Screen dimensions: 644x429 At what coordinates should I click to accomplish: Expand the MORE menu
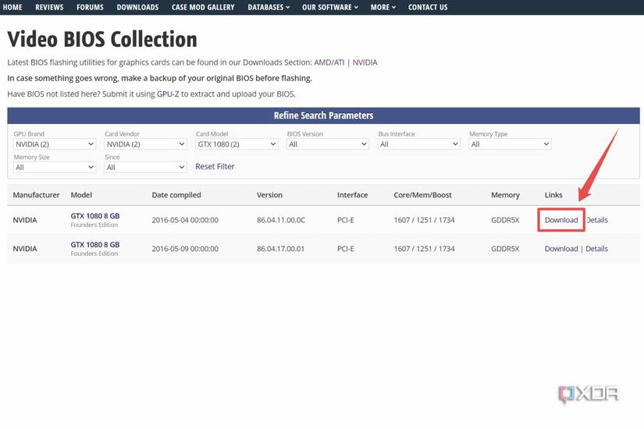(383, 7)
